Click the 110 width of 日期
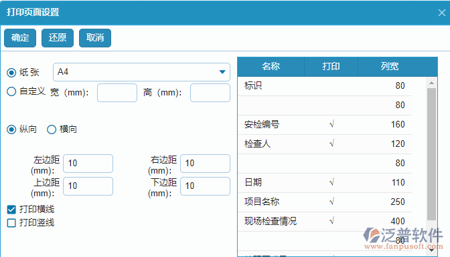 (x=398, y=182)
